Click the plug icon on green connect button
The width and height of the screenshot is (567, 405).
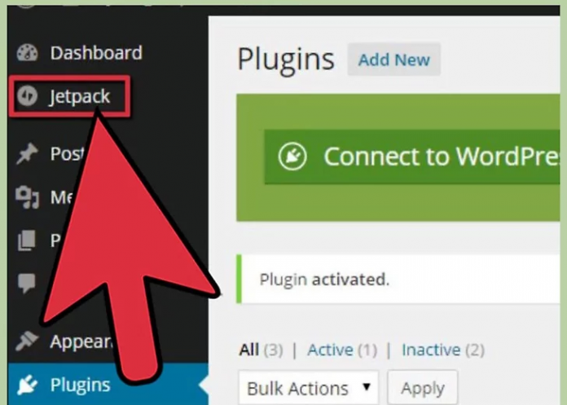[x=292, y=156]
